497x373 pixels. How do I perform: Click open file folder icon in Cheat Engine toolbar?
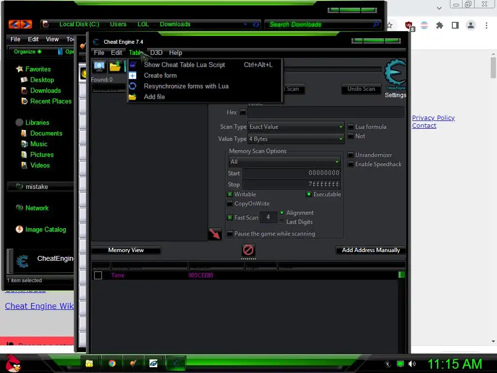(115, 66)
